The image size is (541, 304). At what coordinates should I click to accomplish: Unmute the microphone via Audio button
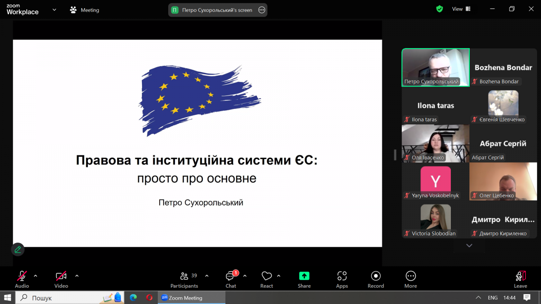(x=22, y=279)
